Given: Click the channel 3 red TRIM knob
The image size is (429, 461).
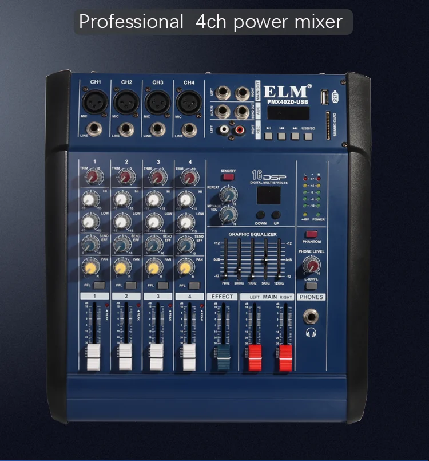Looking at the screenshot, I should point(158,178).
